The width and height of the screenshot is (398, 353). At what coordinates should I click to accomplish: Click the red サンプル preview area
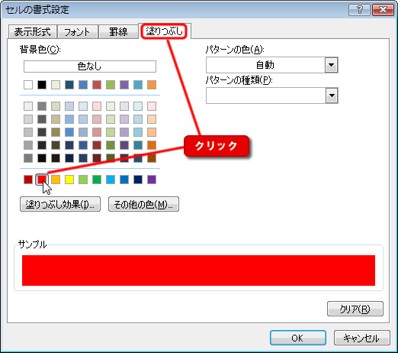(x=198, y=270)
